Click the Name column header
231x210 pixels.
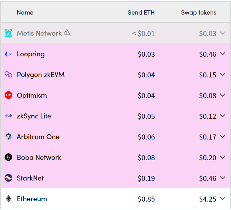click(x=25, y=13)
